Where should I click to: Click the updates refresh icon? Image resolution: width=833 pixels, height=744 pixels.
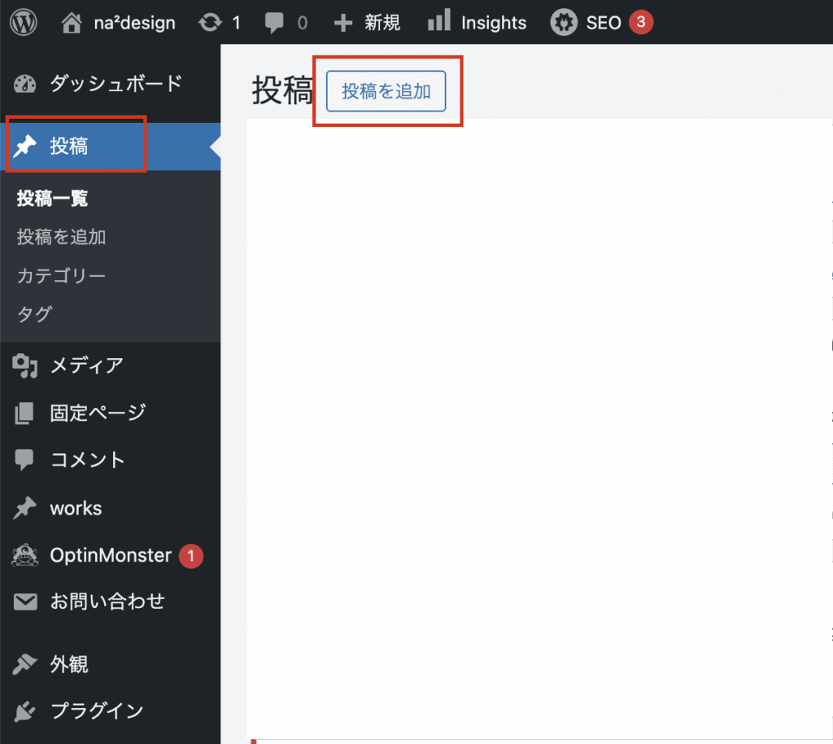tap(210, 22)
